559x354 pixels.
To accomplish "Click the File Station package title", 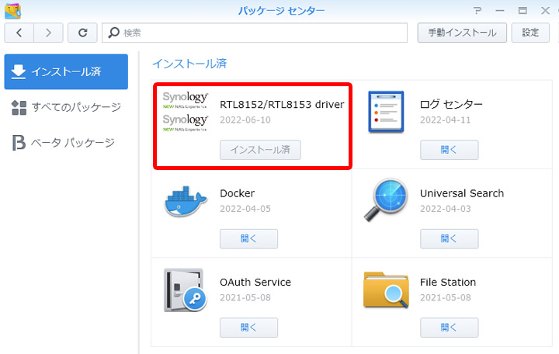I will (x=448, y=282).
